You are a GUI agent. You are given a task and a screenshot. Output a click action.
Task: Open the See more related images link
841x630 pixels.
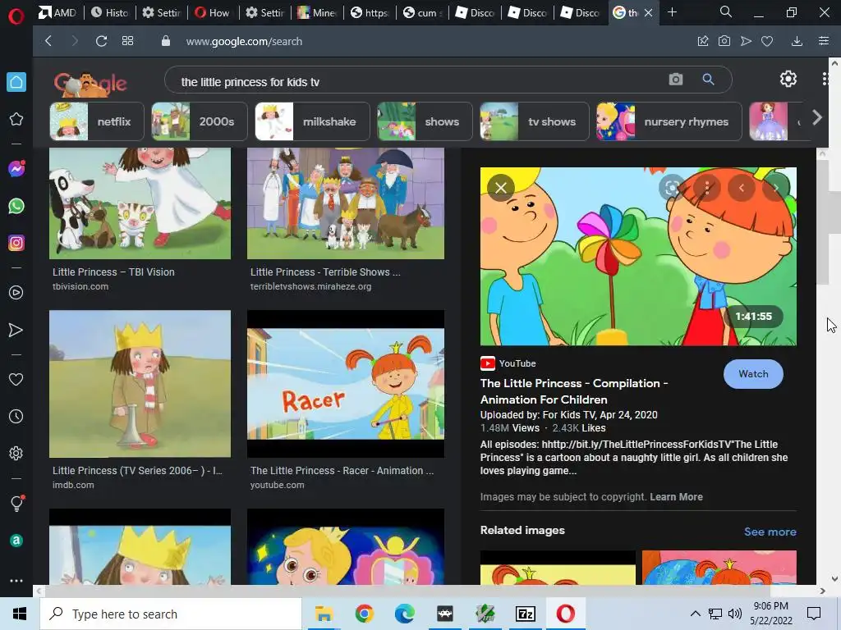point(770,532)
